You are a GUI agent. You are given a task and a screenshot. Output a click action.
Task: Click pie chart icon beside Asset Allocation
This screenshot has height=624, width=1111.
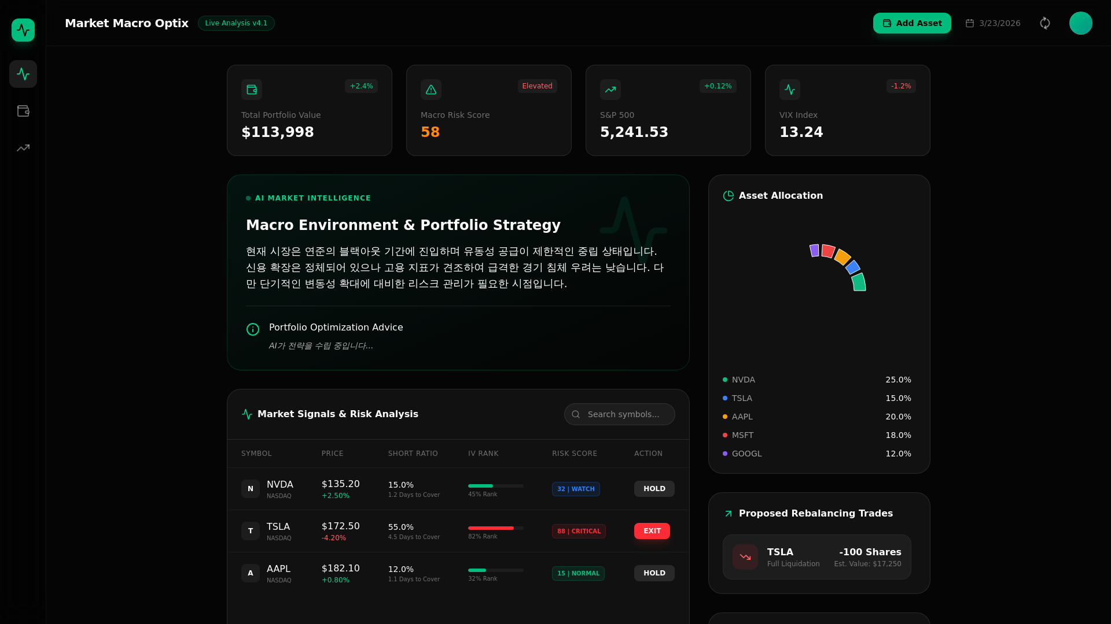(729, 196)
